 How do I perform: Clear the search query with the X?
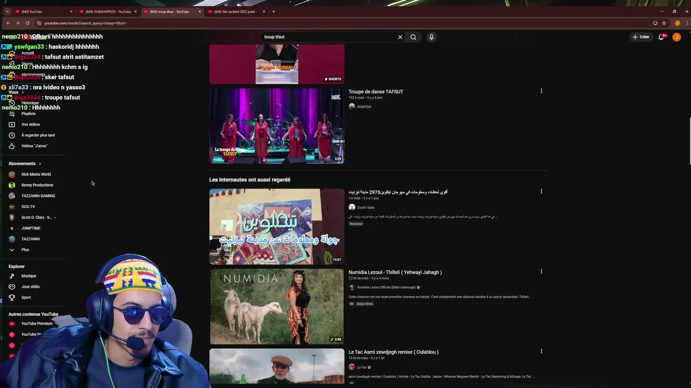coord(400,37)
